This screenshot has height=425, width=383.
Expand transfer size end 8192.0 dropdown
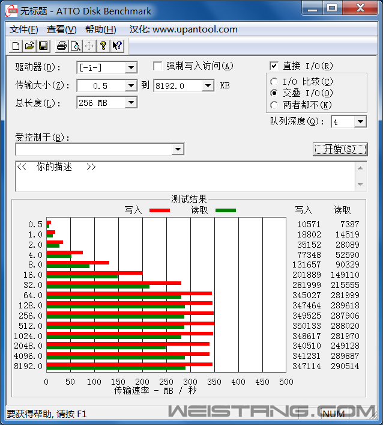point(208,86)
